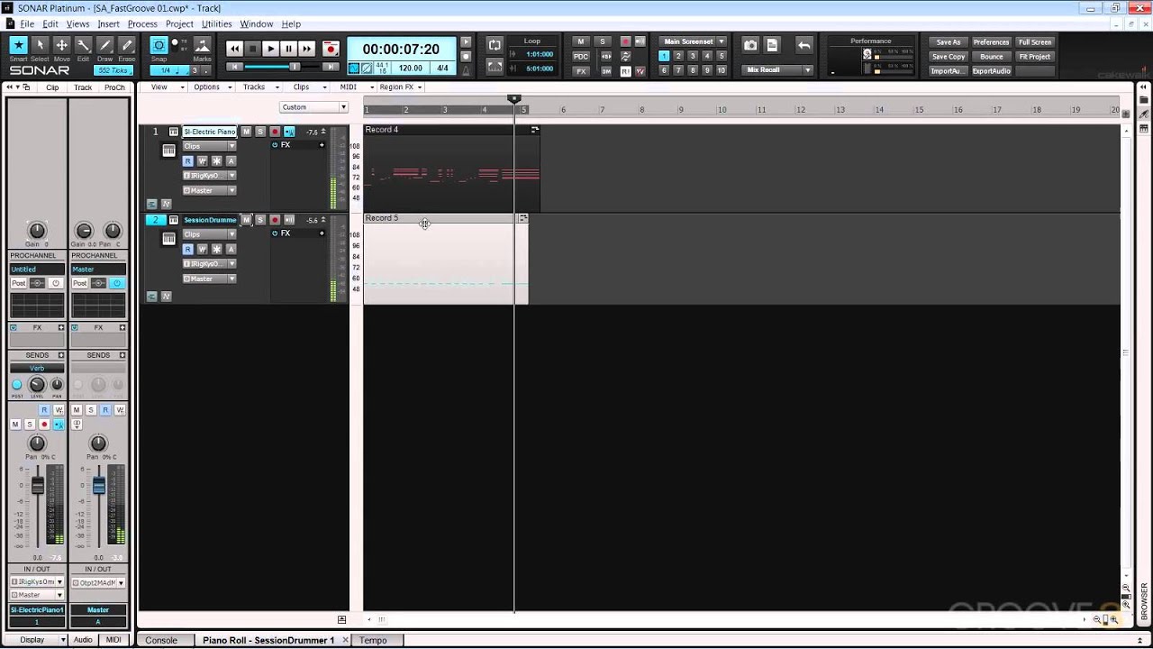Switch to the Tempo tab
The width and height of the screenshot is (1153, 649).
pos(373,640)
